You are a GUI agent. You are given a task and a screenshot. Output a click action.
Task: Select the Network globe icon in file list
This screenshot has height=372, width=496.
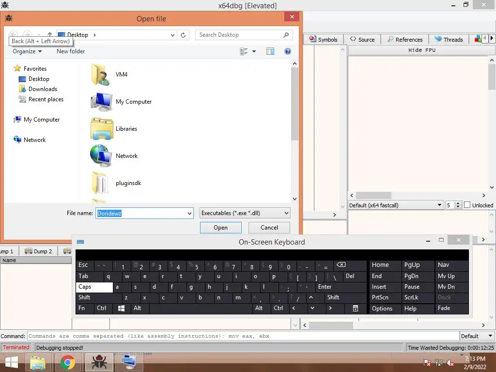coord(101,156)
